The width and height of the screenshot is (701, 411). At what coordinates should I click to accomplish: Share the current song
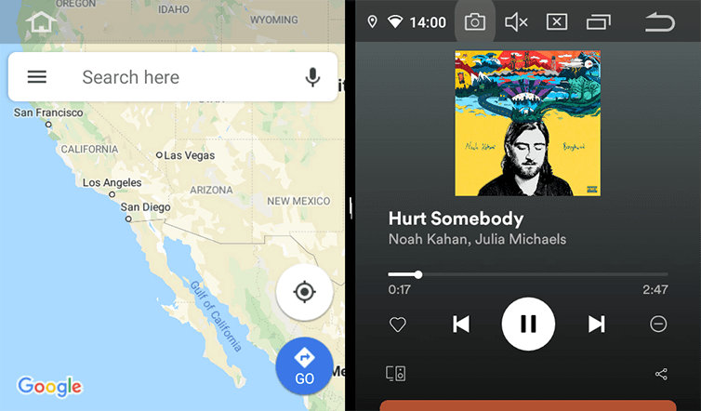pos(661,374)
